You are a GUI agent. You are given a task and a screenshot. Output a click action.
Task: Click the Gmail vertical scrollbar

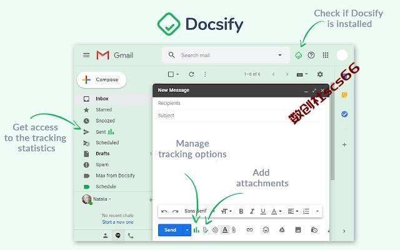click(x=332, y=131)
